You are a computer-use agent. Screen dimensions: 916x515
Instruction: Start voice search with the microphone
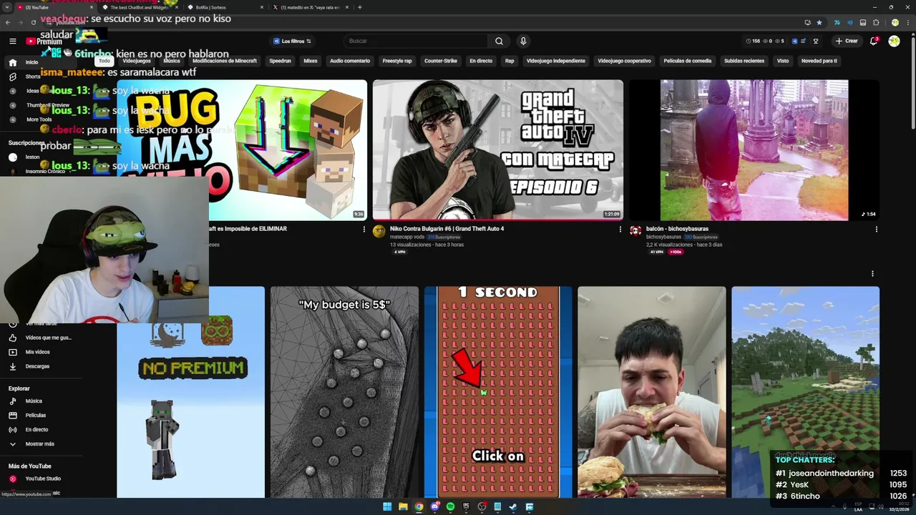tap(523, 41)
